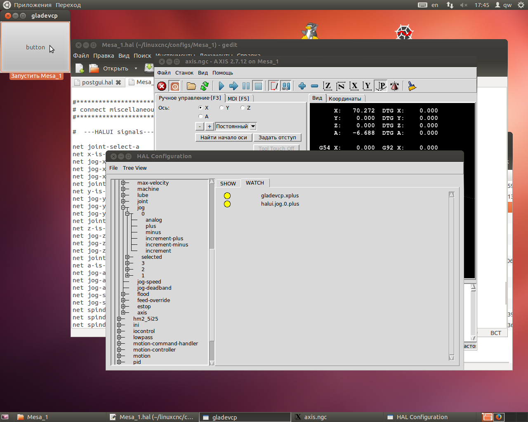Select the A axis radio button
Viewport: 528px width, 422px height.
(200, 117)
